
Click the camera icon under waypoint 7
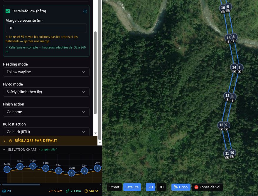coord(240,71)
